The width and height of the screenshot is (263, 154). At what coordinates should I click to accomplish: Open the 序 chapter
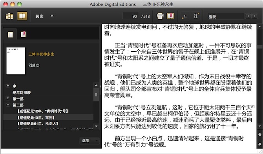click(14, 86)
